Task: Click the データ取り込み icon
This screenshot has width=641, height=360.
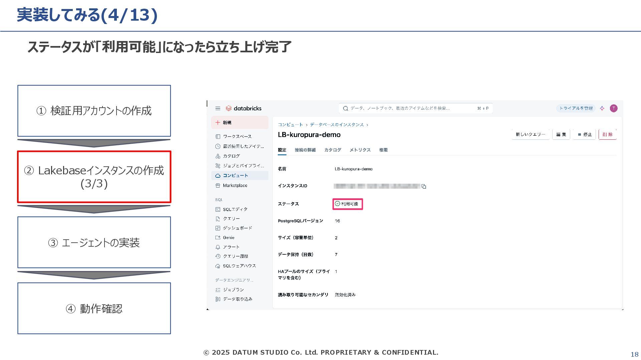Action: pos(218,299)
